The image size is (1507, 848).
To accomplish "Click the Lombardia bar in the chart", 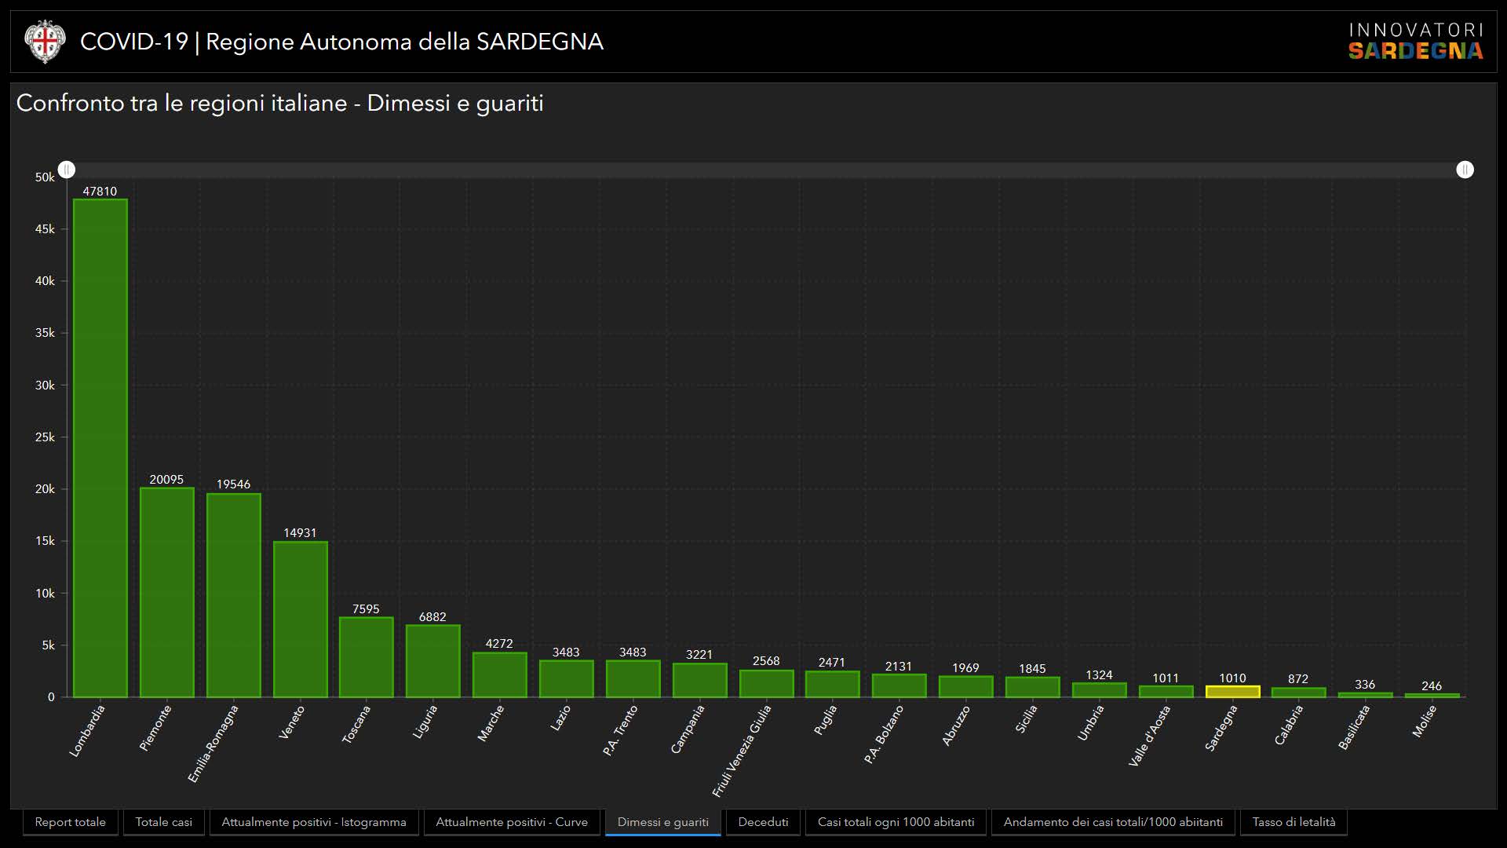I will point(100,448).
